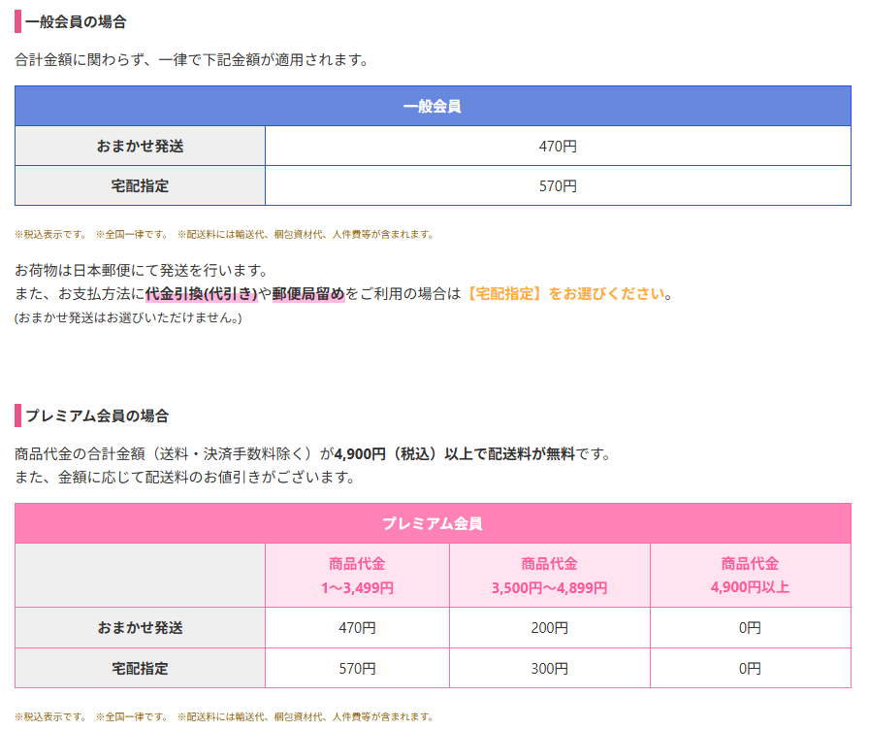The height and width of the screenshot is (730, 869).
Task: Select the sentence 合計金額に関わらず、一律で下記金額が適用されます
Action: (191, 60)
